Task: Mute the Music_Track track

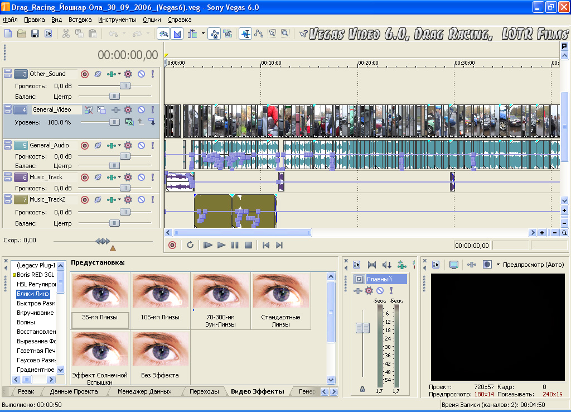Action: point(141,177)
